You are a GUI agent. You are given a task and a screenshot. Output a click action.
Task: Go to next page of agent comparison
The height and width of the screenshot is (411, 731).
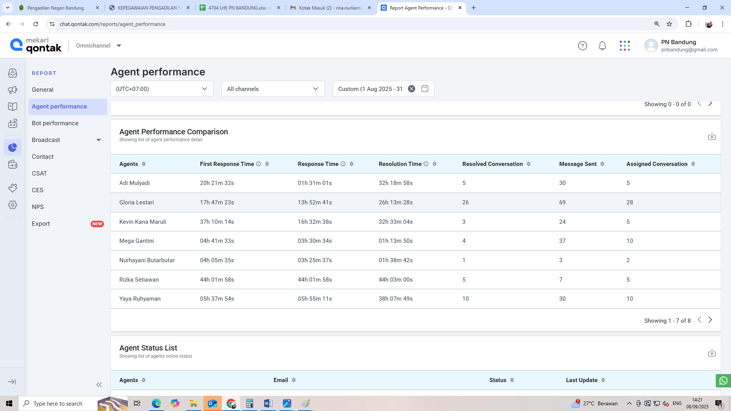click(x=710, y=320)
